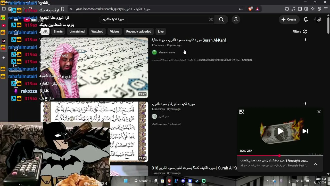Click the '17m views • 13 years ago' text
Image resolution: width=330 pixels, height=186 pixels.
[x=166, y=45]
